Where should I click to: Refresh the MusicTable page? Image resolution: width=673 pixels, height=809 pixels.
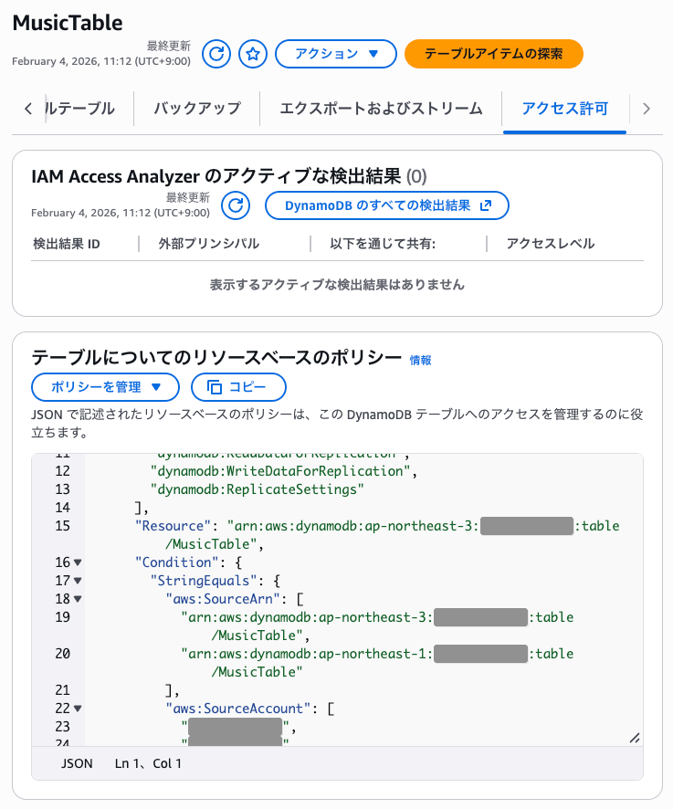tap(216, 54)
